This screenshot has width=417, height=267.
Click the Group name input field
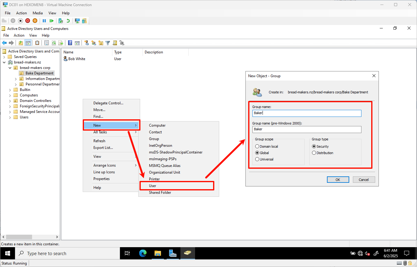[x=307, y=113]
